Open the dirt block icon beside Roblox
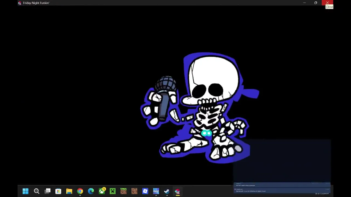This screenshot has height=197, width=351. [x=134, y=191]
